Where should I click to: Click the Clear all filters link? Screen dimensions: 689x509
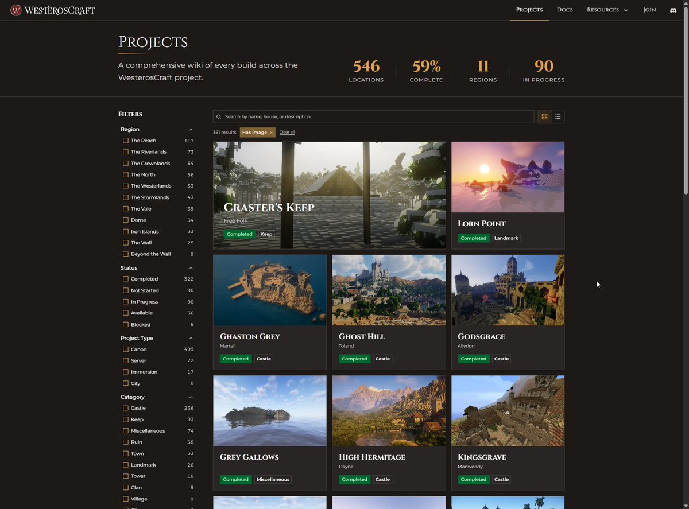pos(287,133)
